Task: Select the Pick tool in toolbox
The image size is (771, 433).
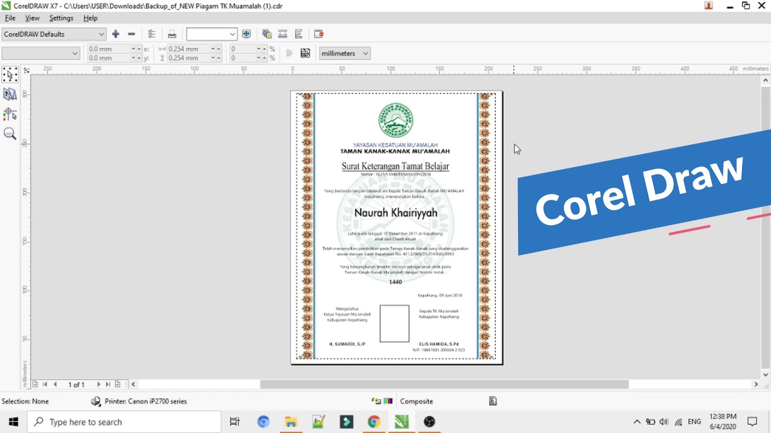Action: [10, 75]
